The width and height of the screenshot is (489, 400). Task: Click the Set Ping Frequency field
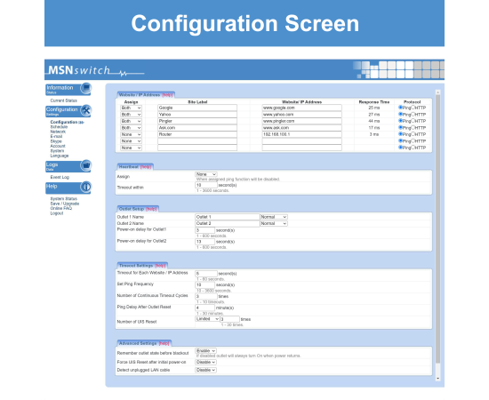(x=204, y=285)
